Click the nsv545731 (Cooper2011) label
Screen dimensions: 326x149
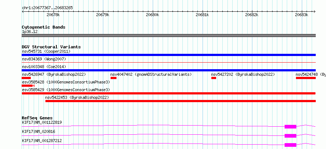(46, 51)
